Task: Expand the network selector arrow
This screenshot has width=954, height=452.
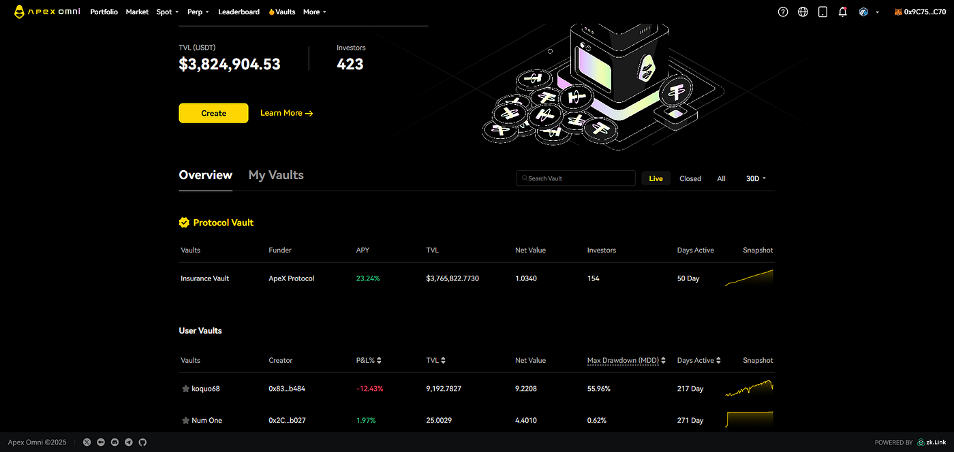Action: click(877, 12)
